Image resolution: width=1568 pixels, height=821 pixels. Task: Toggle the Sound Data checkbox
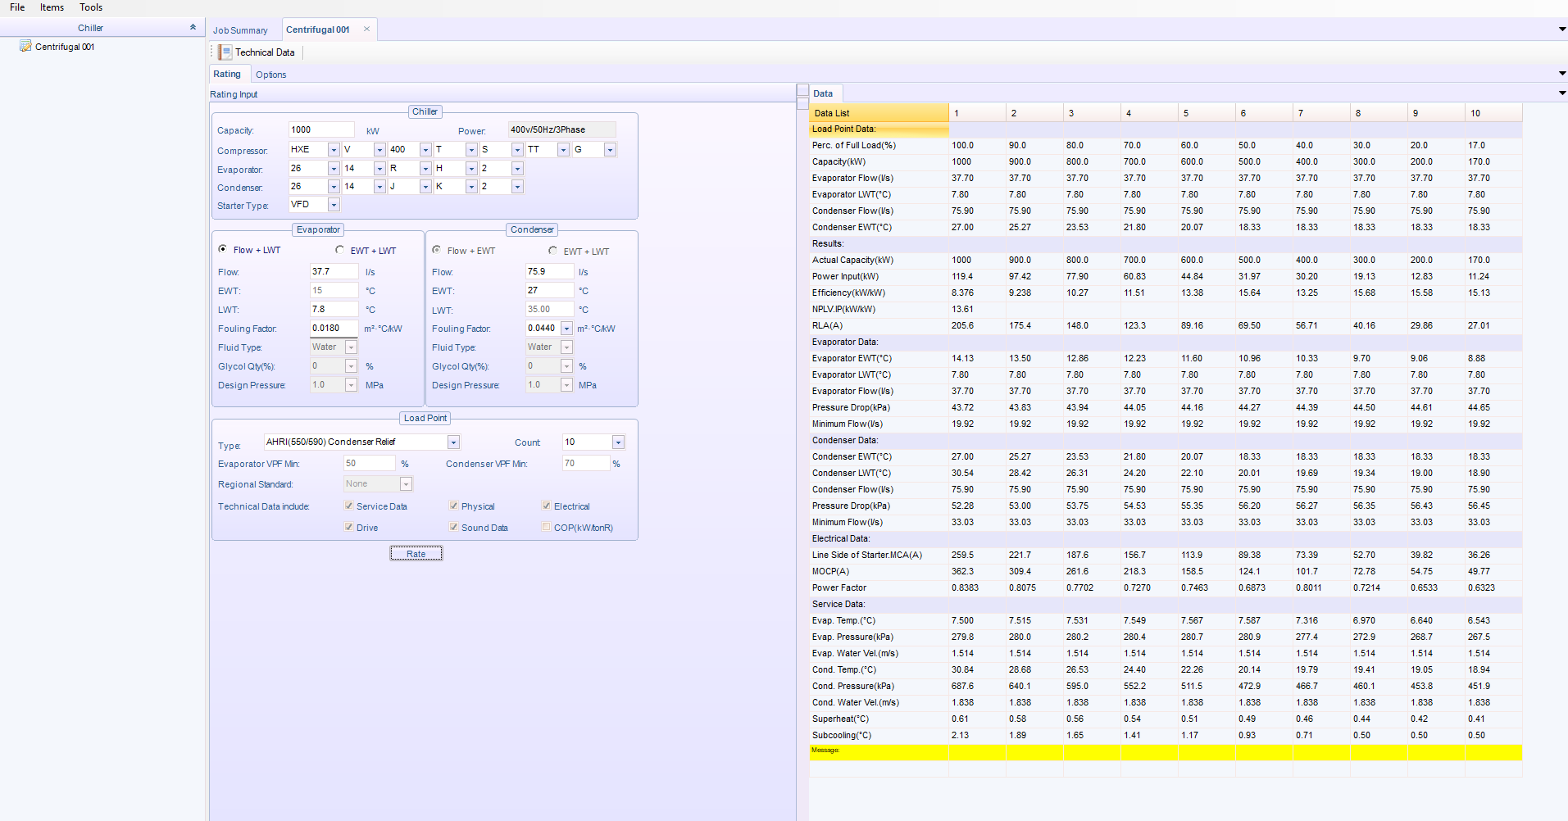pos(454,528)
